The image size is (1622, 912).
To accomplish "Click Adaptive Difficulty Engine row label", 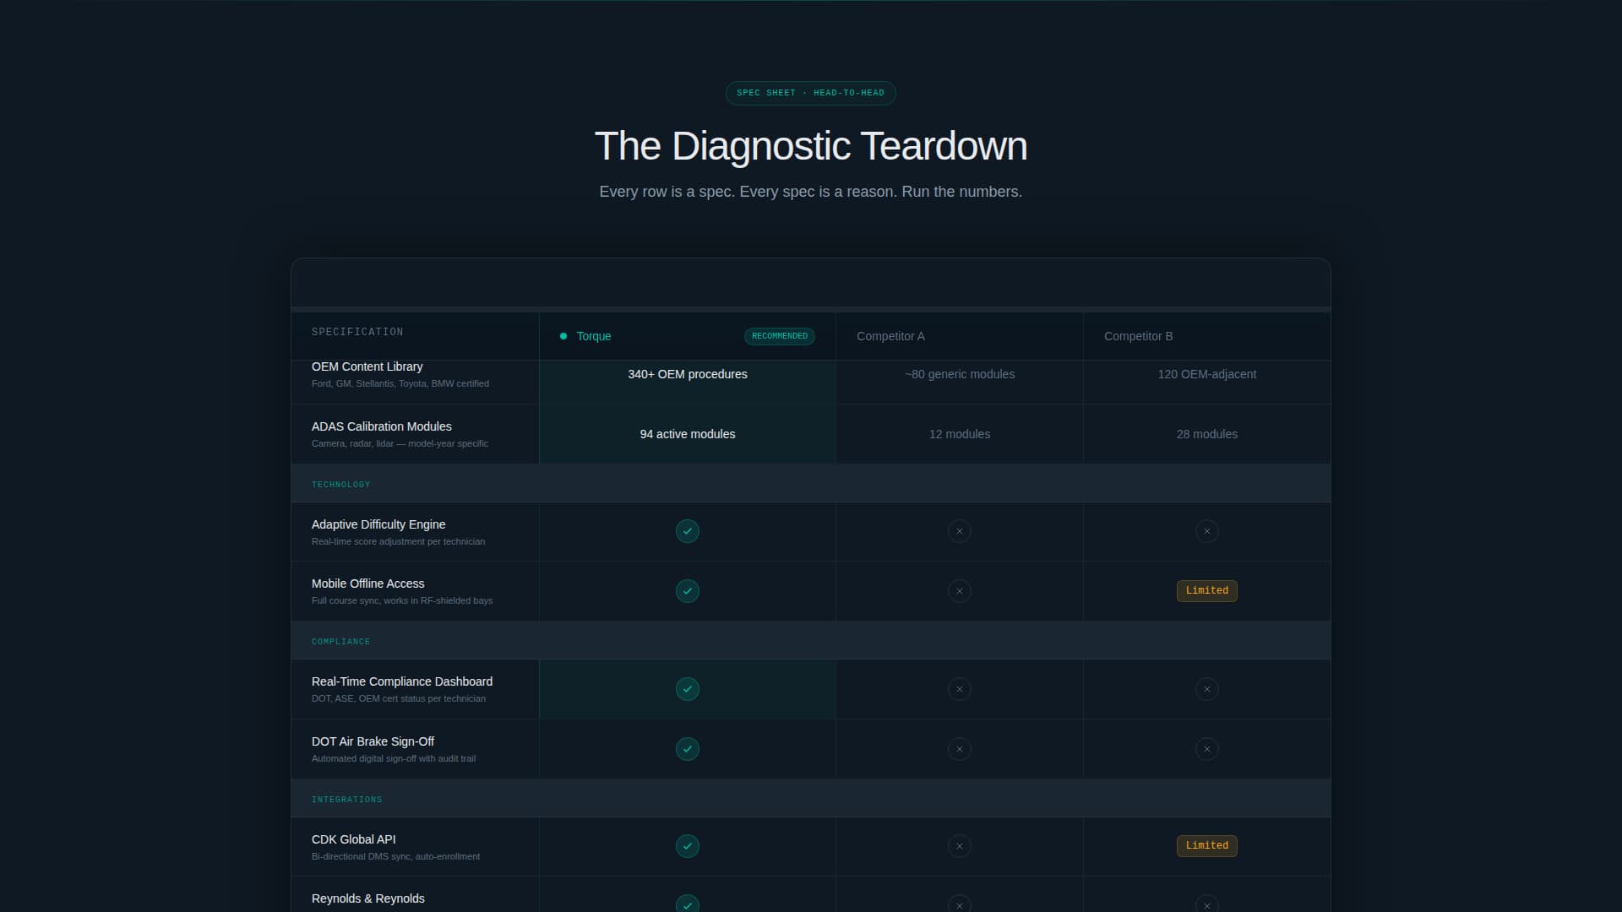I will (x=378, y=524).
